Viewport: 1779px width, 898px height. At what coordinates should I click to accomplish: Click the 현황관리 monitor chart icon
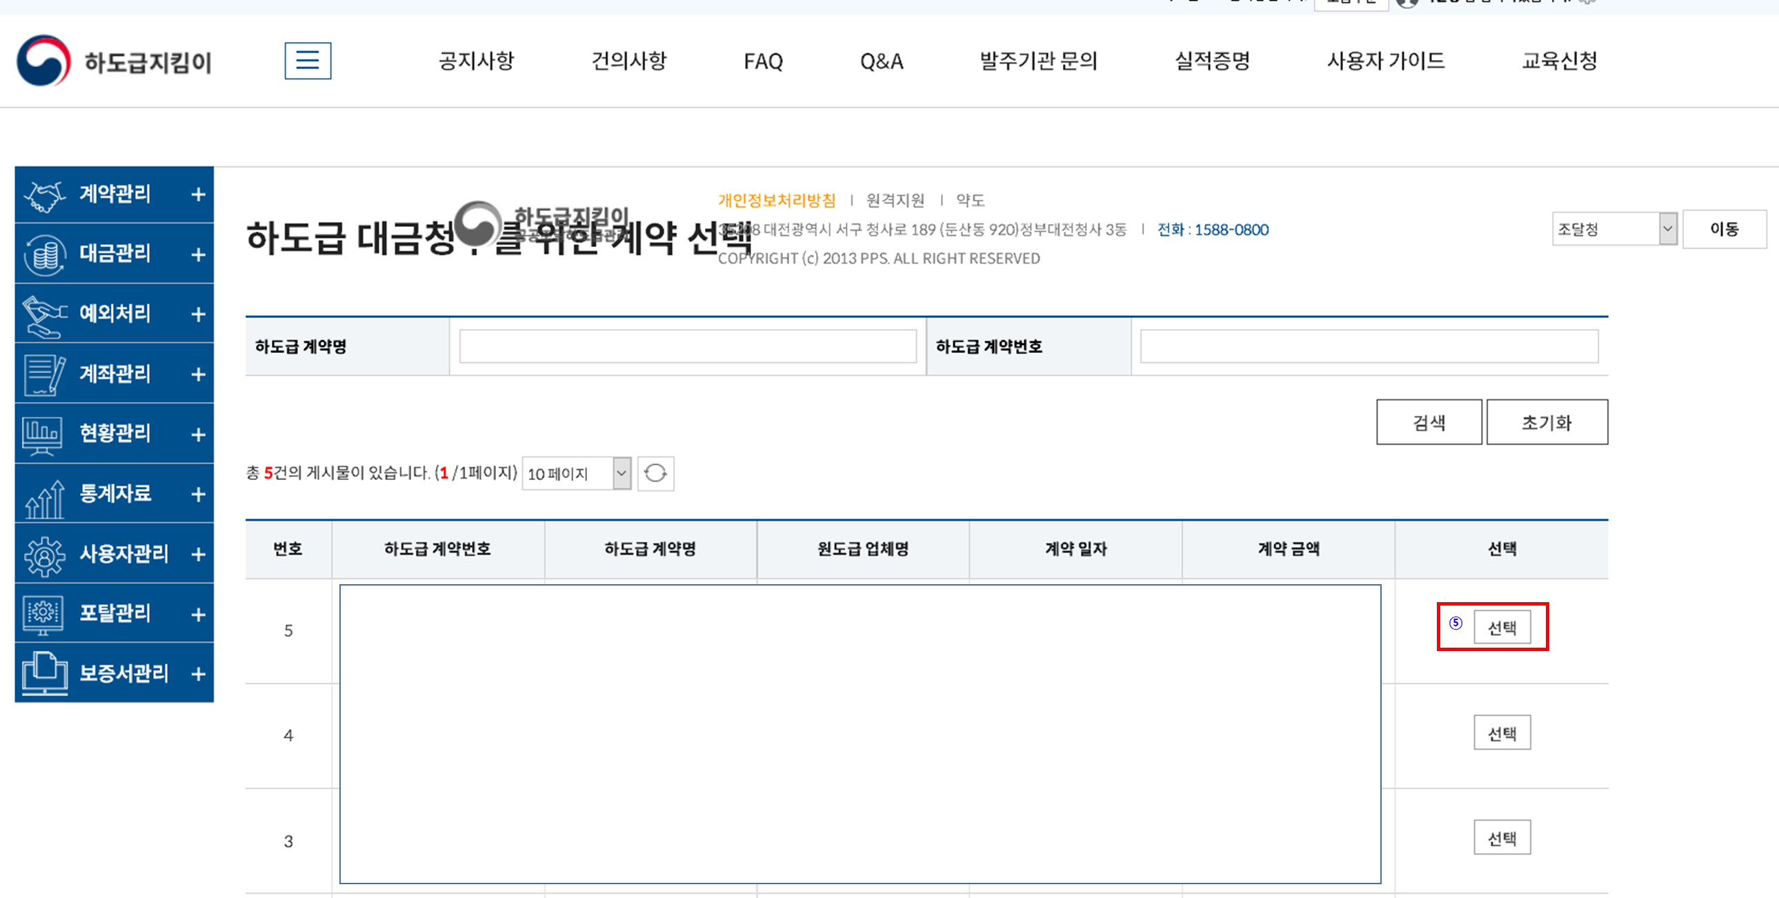tap(43, 434)
